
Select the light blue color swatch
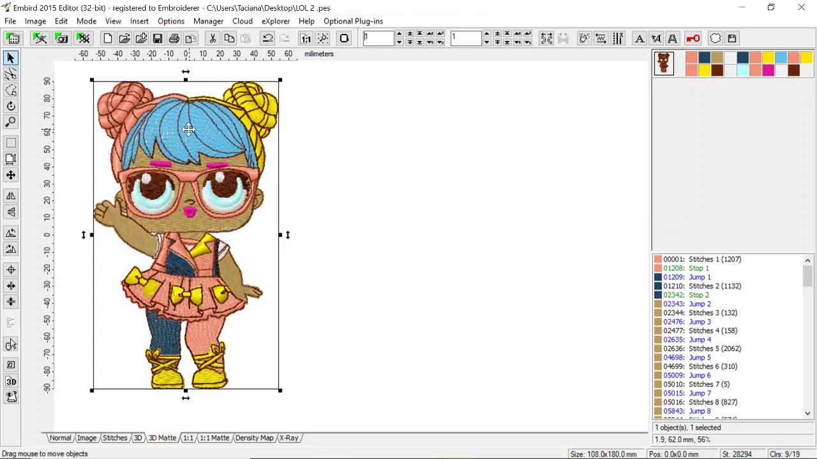tap(781, 59)
